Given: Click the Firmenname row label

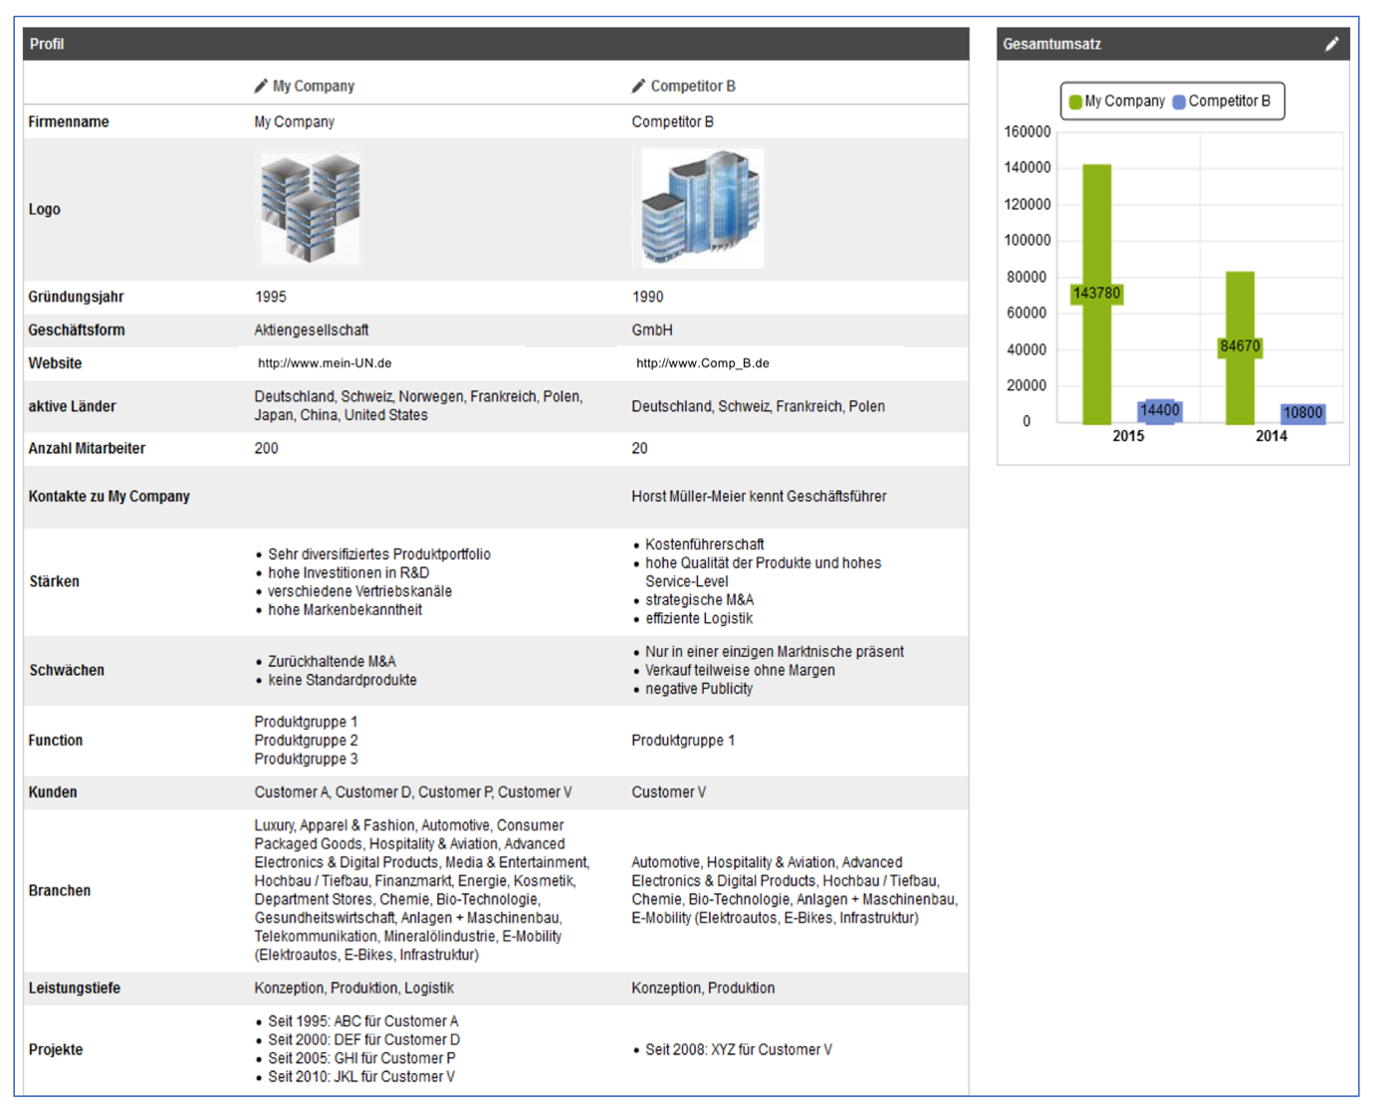Looking at the screenshot, I should click(69, 121).
